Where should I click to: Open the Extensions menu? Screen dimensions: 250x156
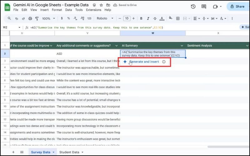93,10
